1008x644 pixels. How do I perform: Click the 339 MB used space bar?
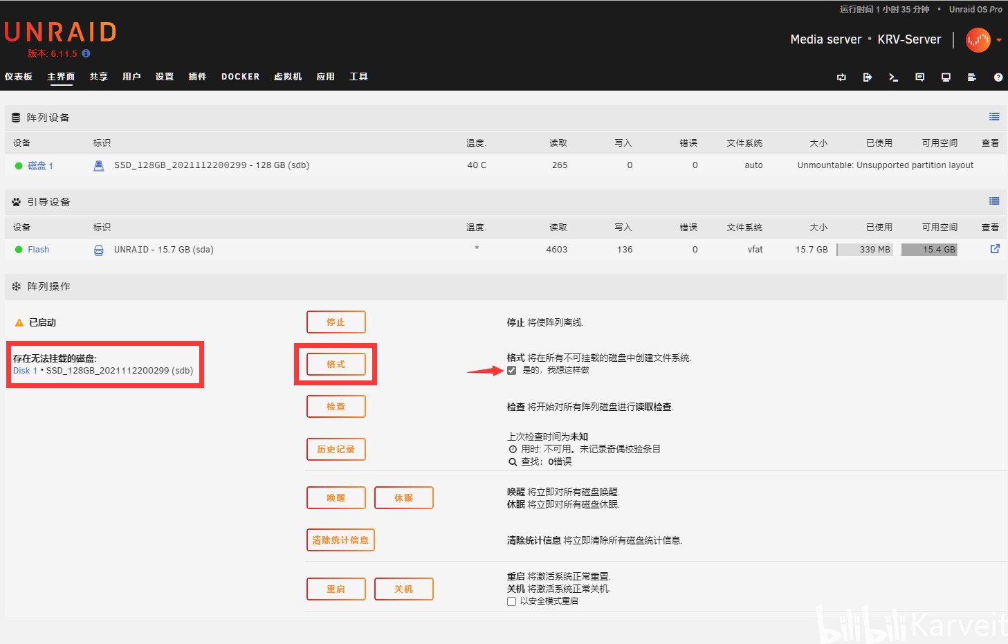(865, 250)
